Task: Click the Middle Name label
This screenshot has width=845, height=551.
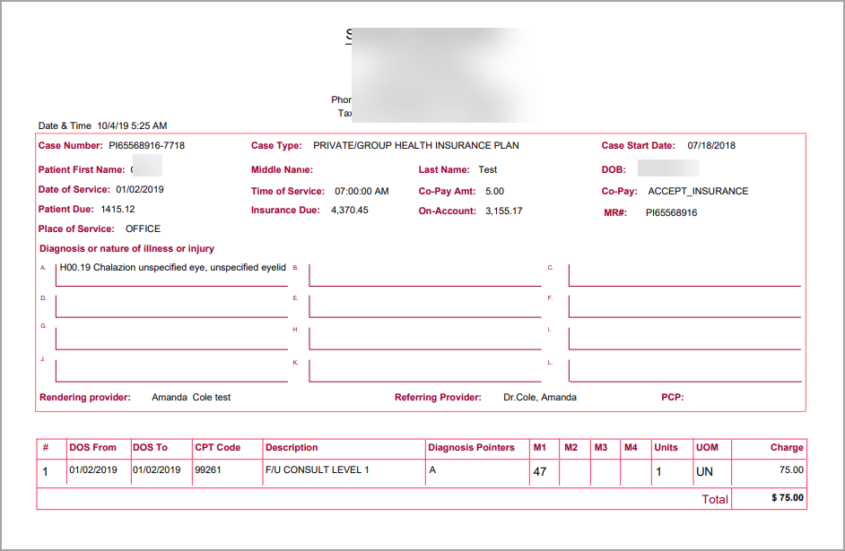Action: [282, 169]
